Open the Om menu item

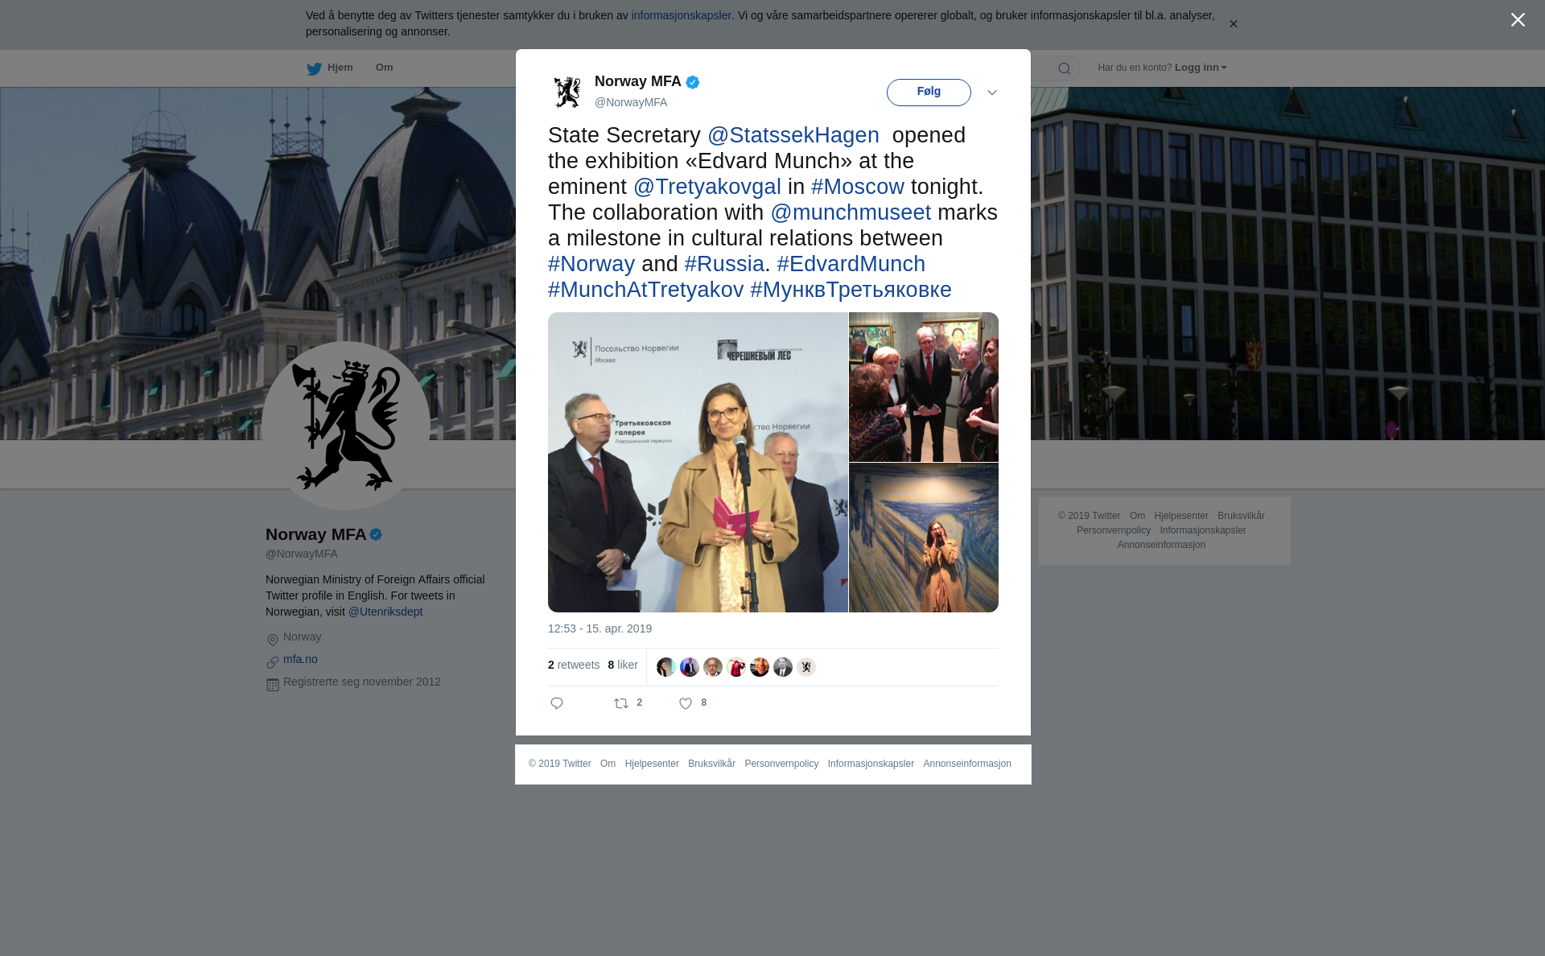point(384,68)
